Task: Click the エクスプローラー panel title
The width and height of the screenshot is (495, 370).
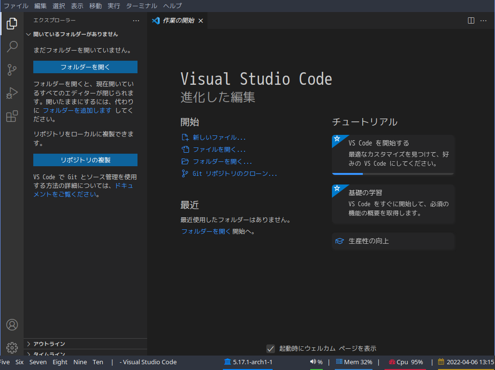Action: (55, 21)
